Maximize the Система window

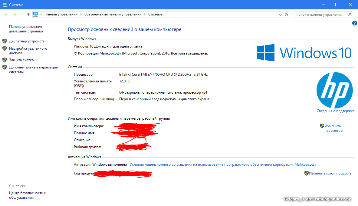pos(337,5)
